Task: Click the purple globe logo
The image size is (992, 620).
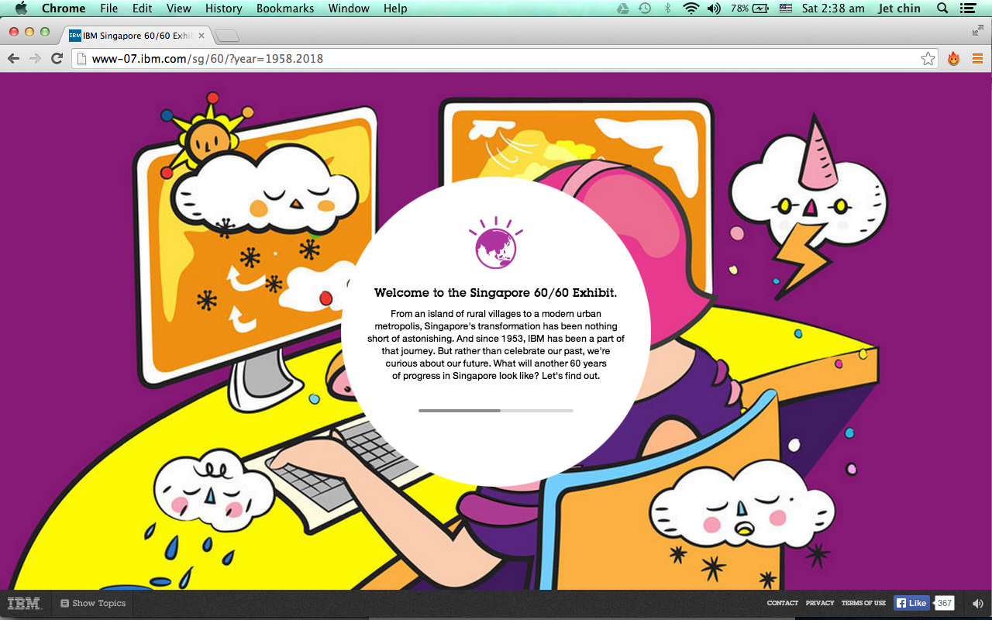Action: pos(496,244)
